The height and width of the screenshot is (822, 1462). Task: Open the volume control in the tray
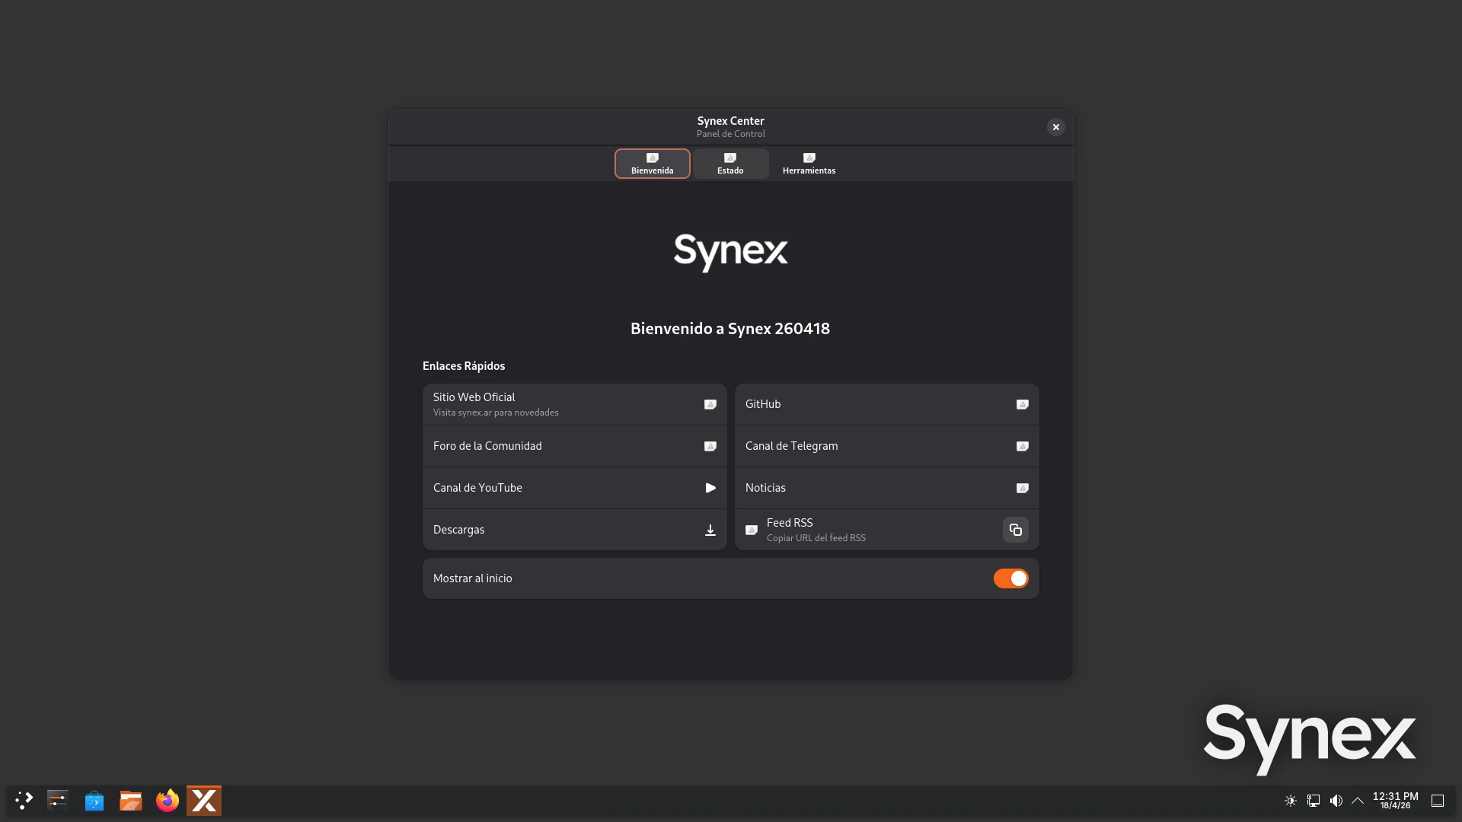click(x=1336, y=801)
